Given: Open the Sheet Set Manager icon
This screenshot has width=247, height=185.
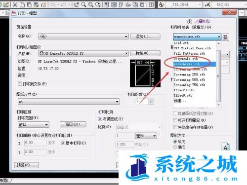Looking at the screenshot, I should [128, 4].
